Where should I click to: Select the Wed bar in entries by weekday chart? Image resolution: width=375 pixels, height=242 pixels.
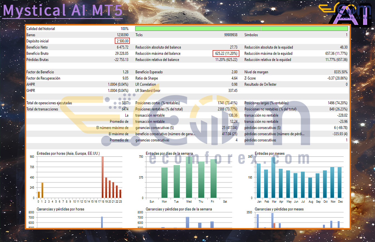pos(189,177)
